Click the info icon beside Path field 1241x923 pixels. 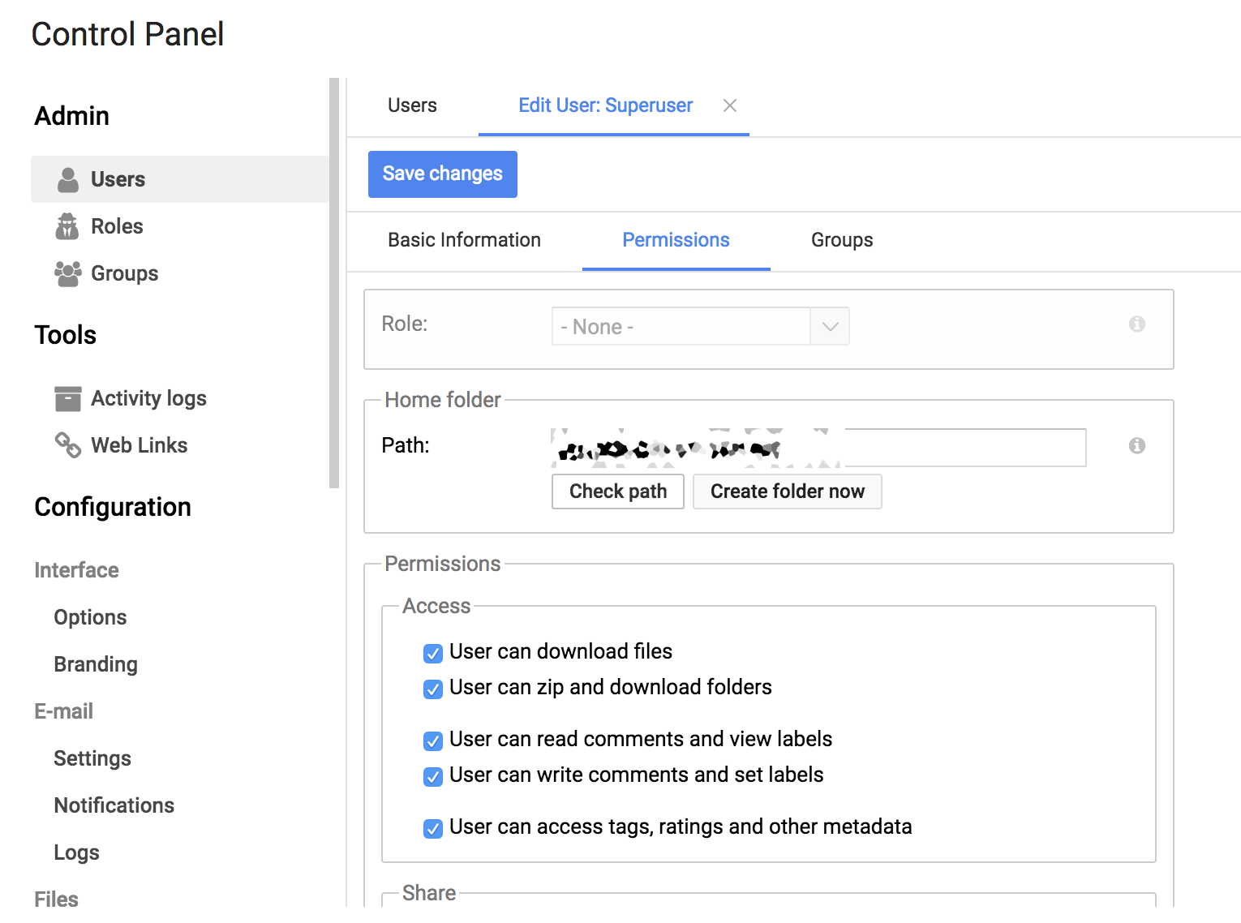point(1137,445)
